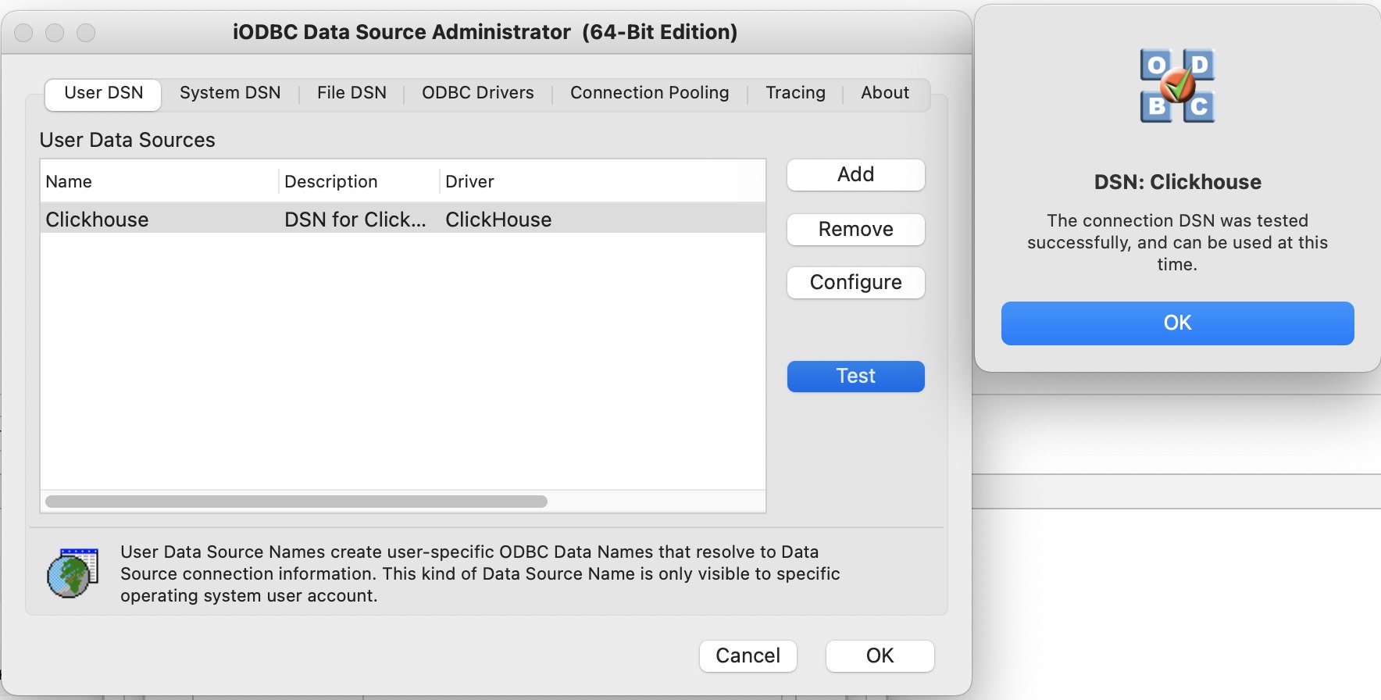This screenshot has height=700, width=1381.
Task: Go to the ODBC Drivers tab
Action: [478, 93]
